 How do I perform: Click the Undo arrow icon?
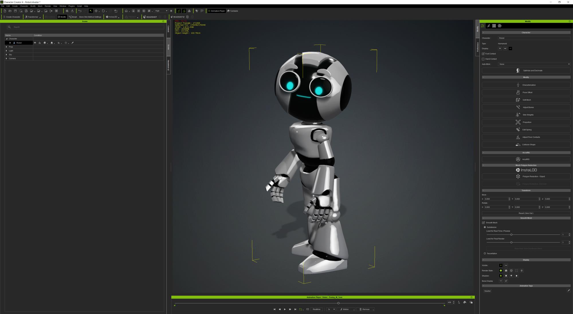click(x=80, y=11)
